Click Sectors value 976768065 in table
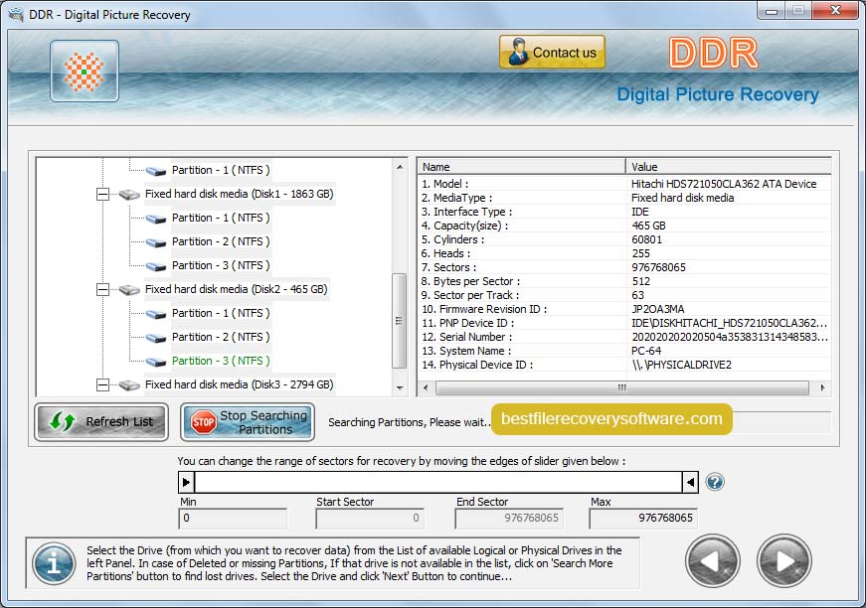This screenshot has height=608, width=866. (x=658, y=267)
